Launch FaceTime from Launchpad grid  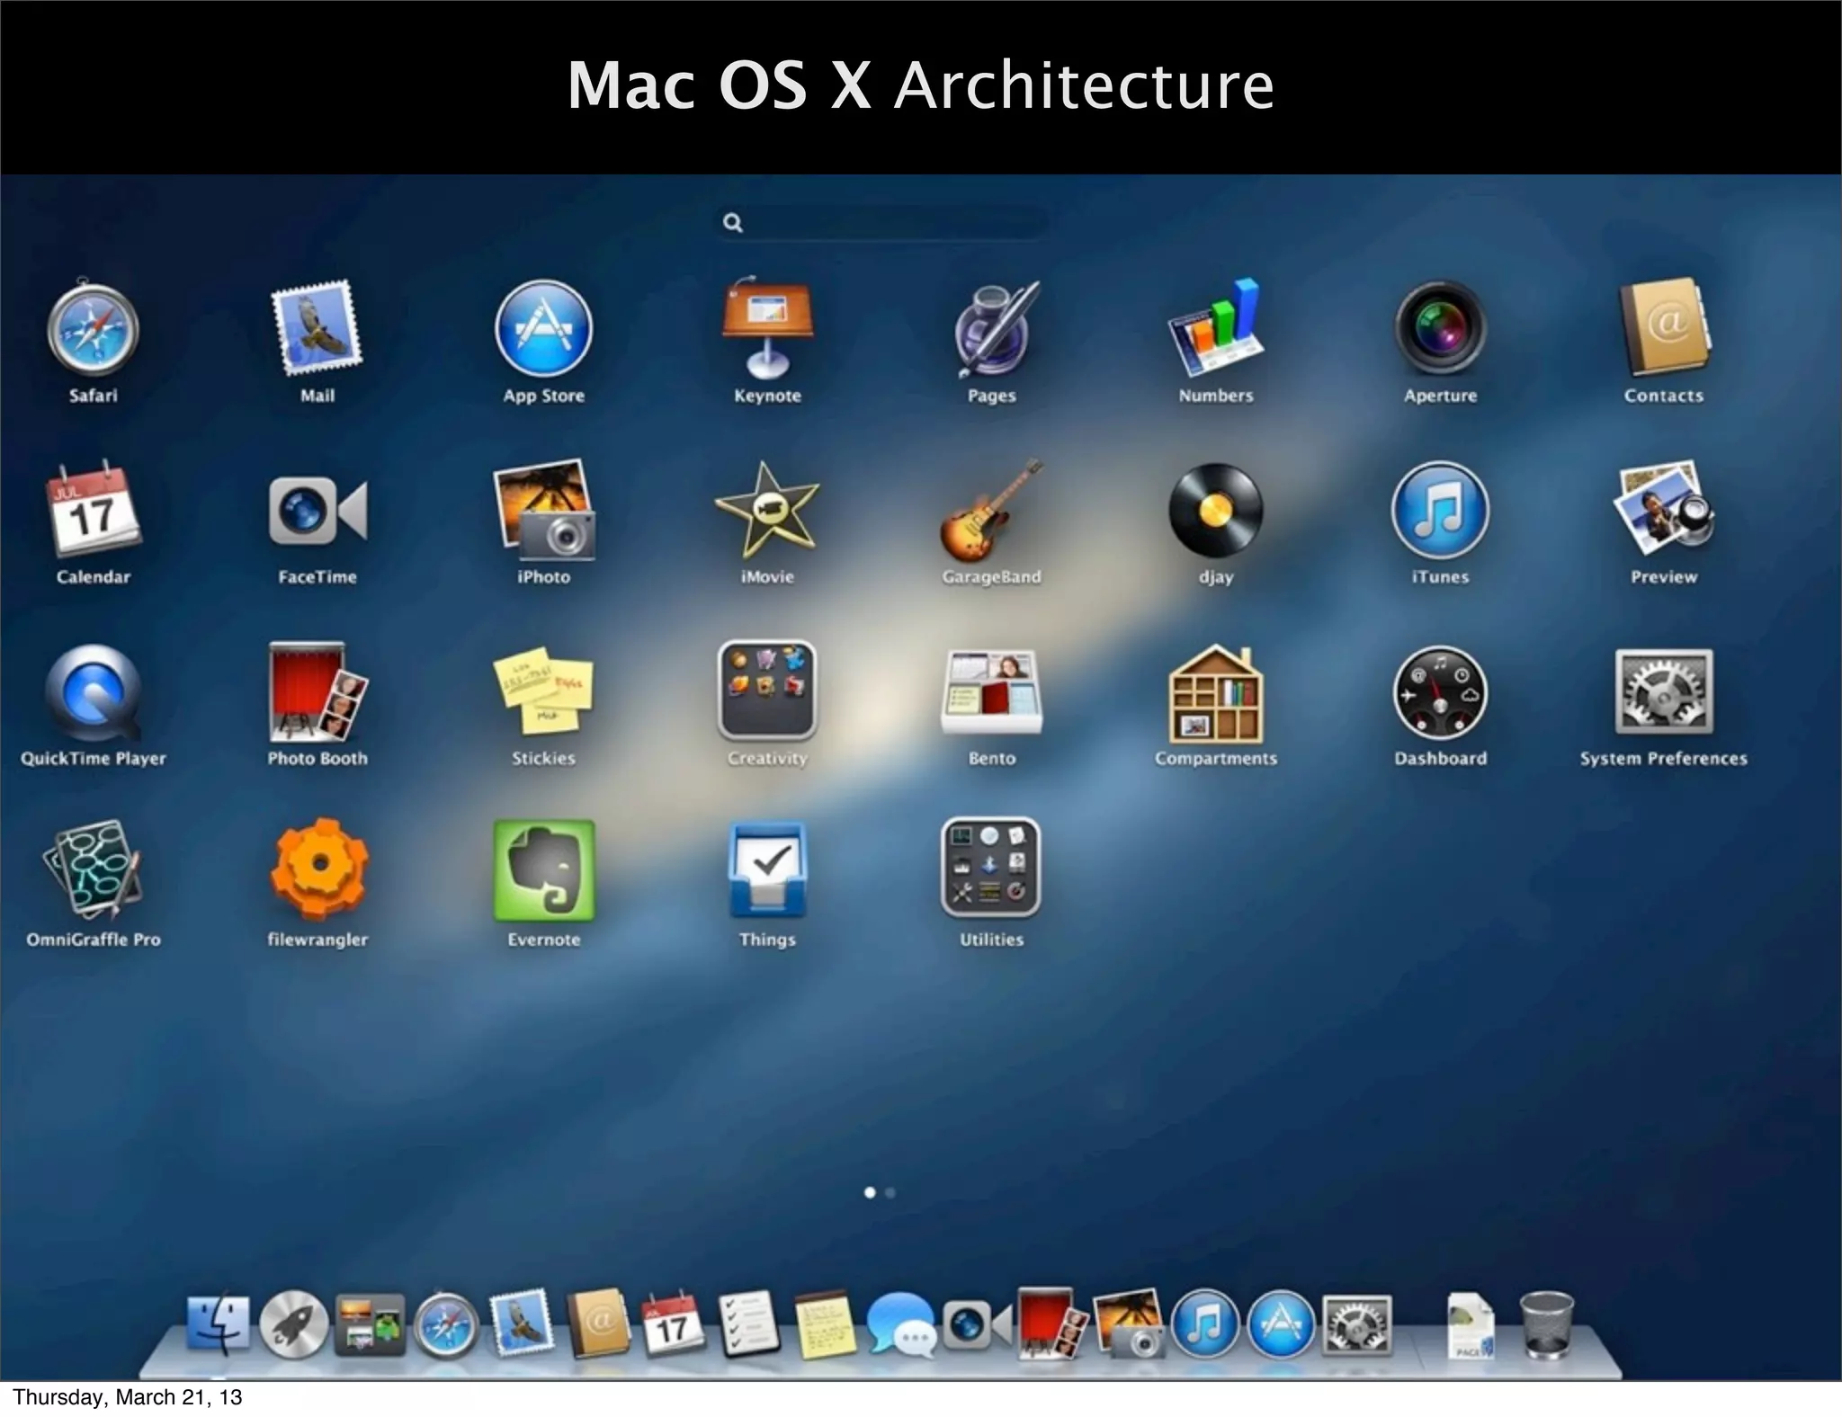317,511
